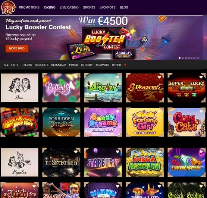Image resolution: width=207 pixels, height=198 pixels.
Task: Click the Bet casino logo
Action: click(x=9, y=7)
